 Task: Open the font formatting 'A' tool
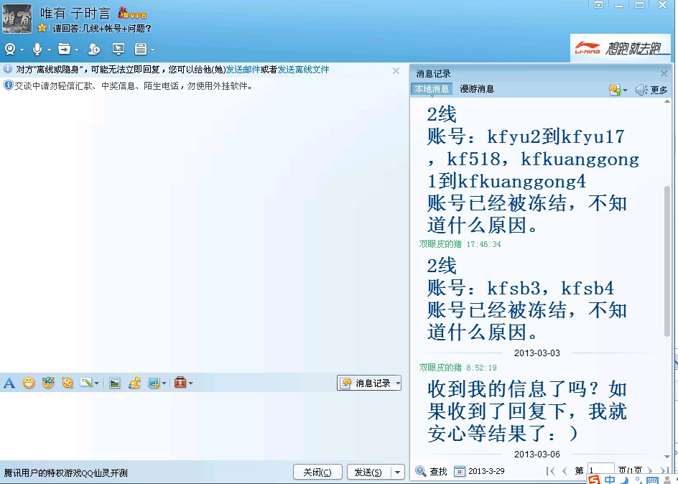(x=9, y=383)
